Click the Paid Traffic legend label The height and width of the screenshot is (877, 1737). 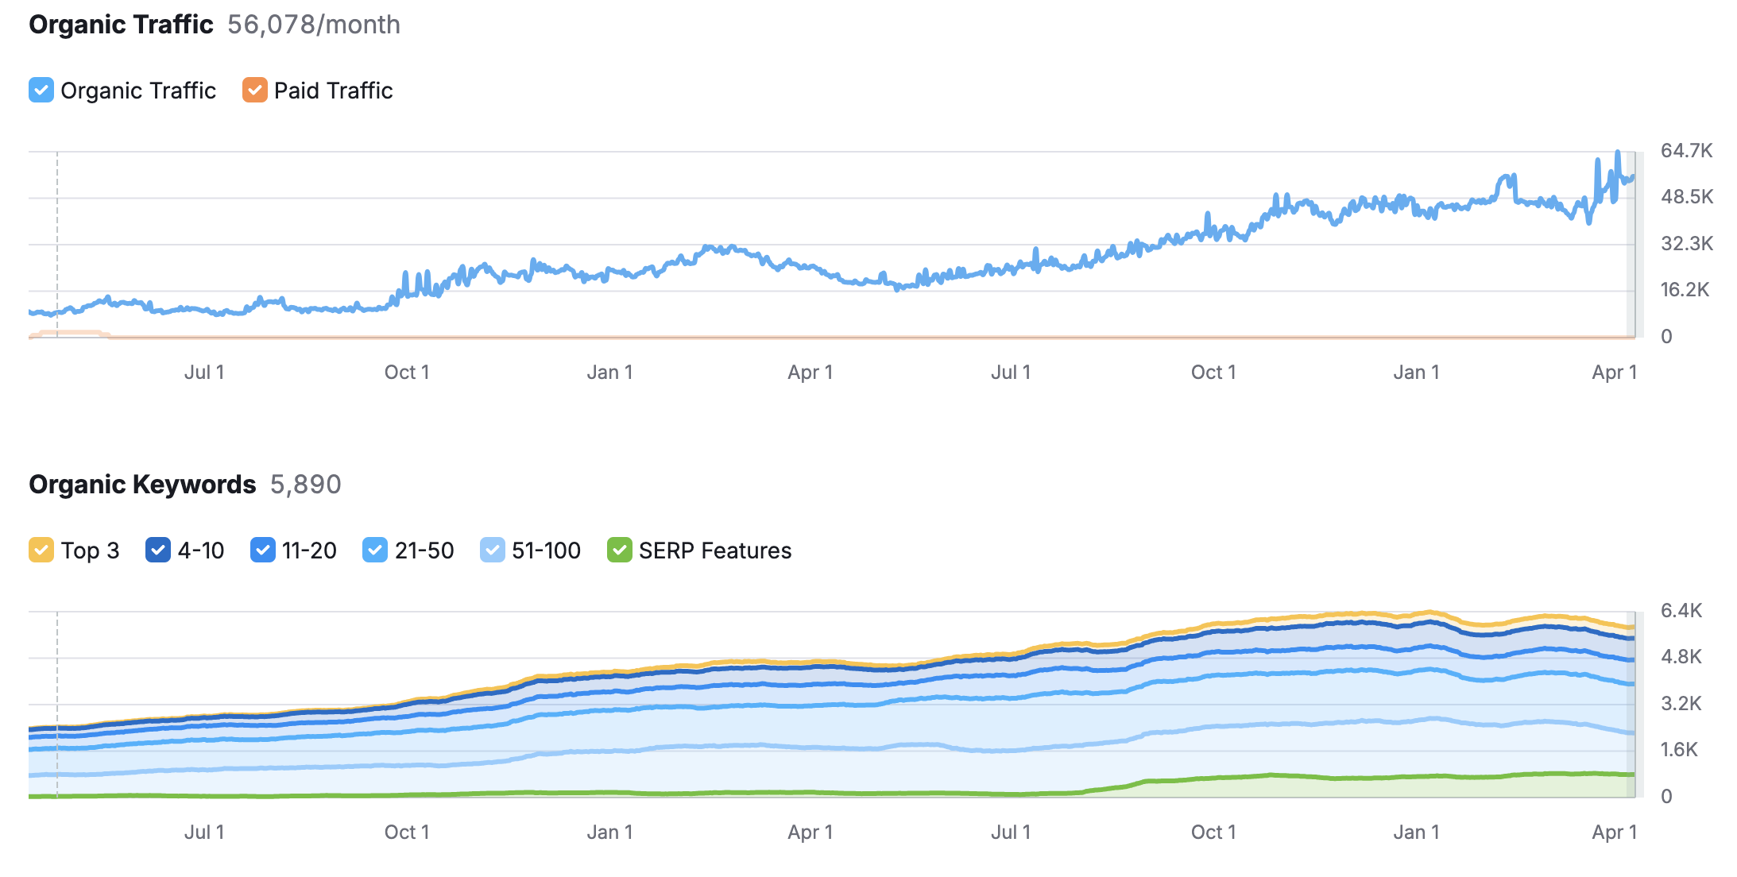pyautogui.click(x=333, y=91)
